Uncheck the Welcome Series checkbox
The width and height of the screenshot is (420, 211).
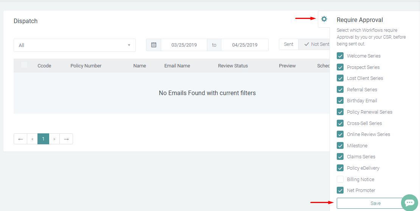[x=340, y=56]
